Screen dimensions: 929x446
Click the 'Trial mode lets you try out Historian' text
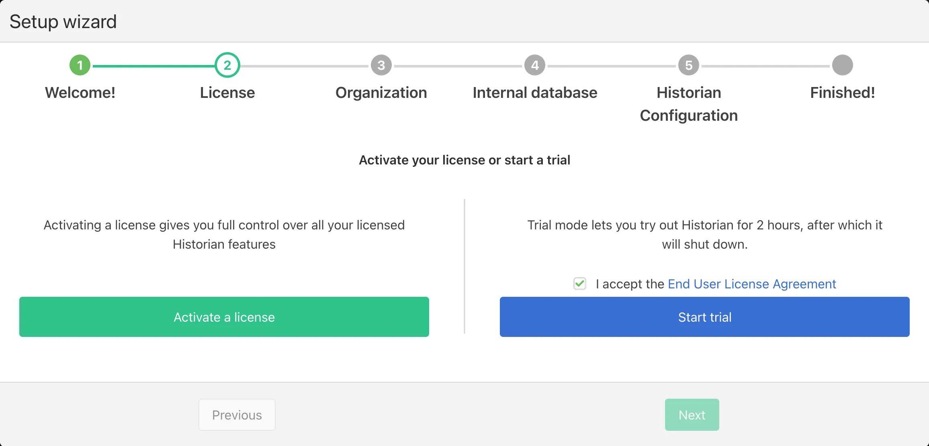pyautogui.click(x=705, y=235)
